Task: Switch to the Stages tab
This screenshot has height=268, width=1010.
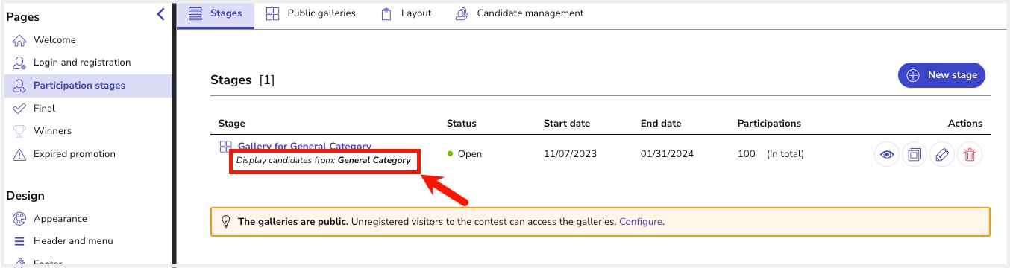Action: pos(215,13)
